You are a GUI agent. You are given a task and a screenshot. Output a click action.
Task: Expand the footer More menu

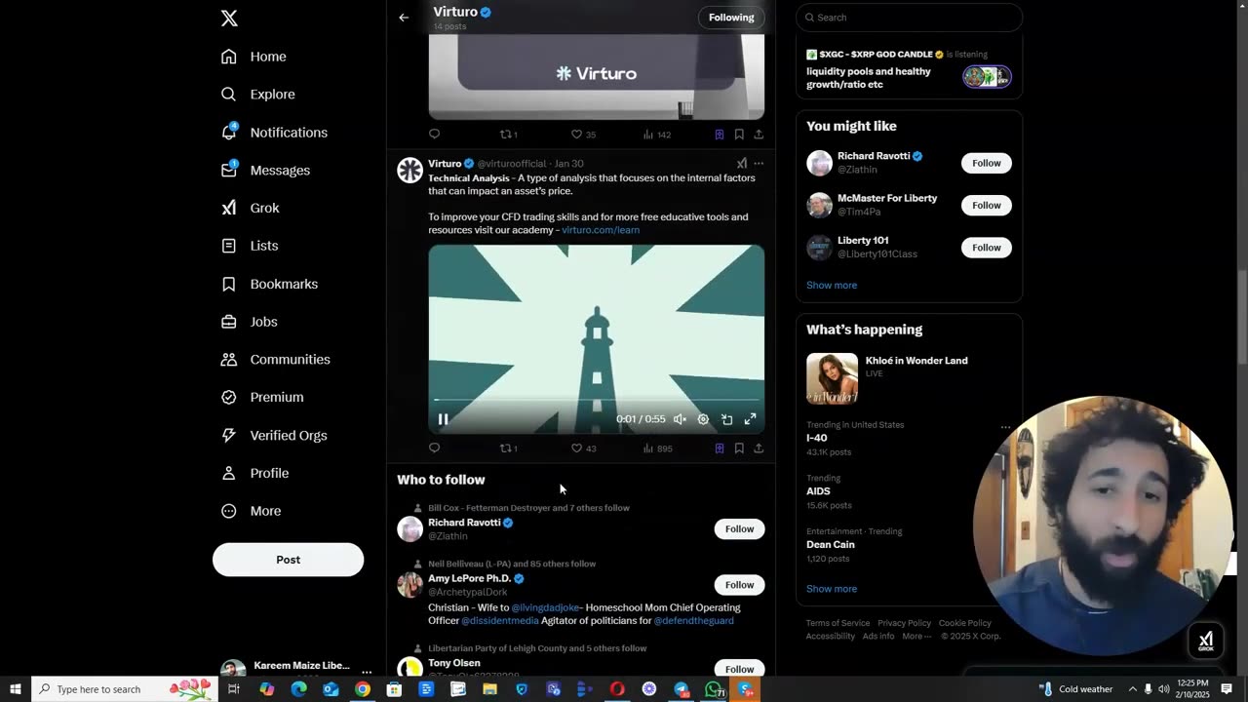point(916,637)
